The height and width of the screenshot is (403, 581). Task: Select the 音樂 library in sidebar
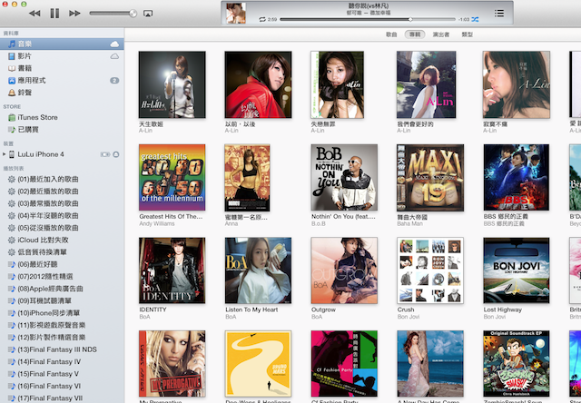tap(62, 44)
